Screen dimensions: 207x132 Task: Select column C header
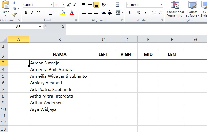click(x=103, y=39)
